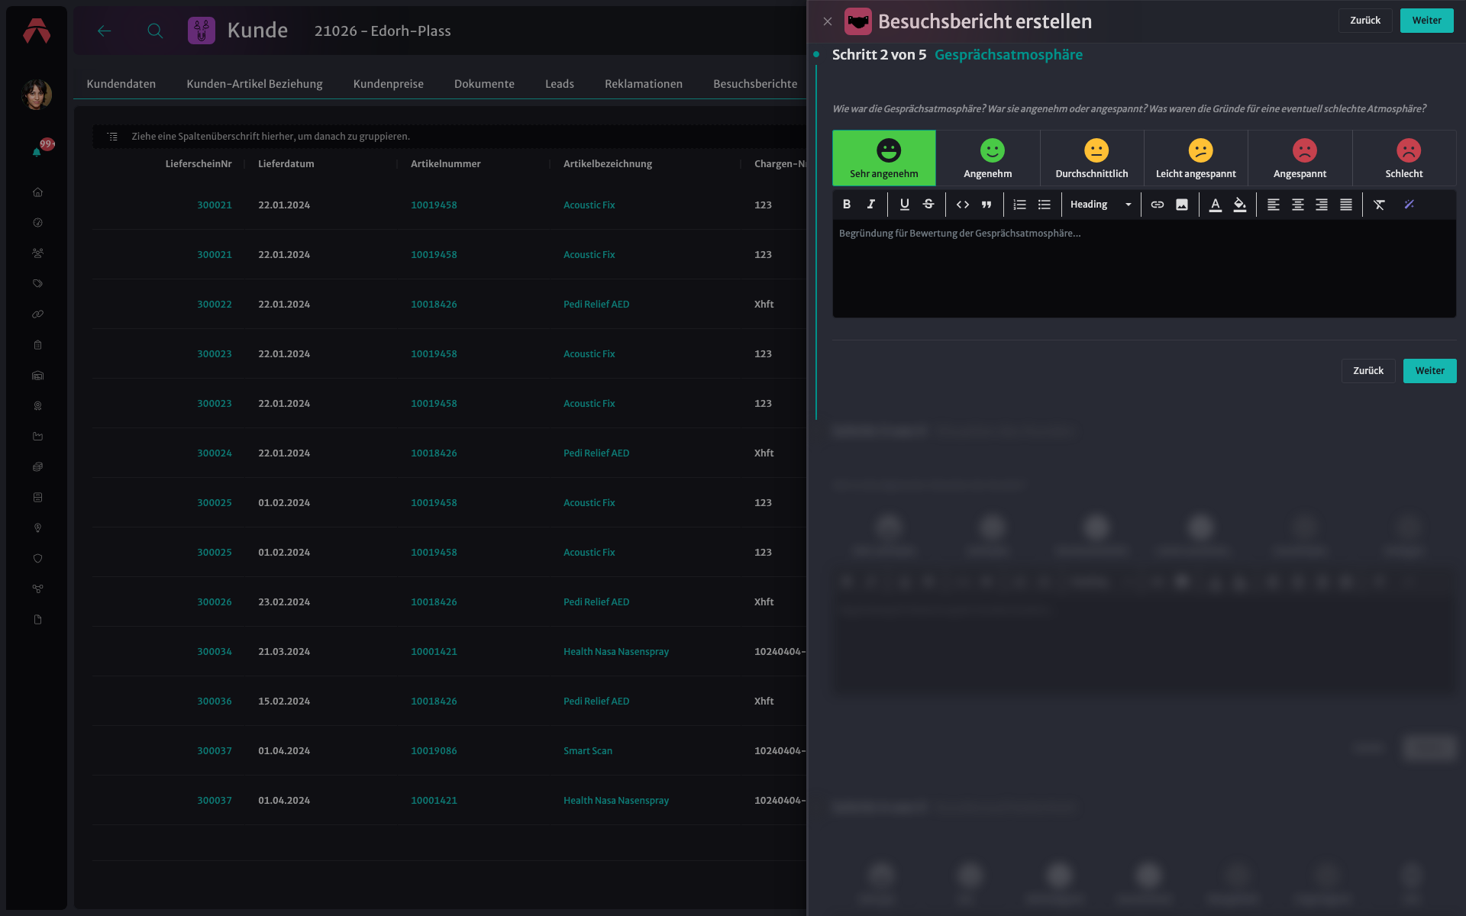
Task: Open the Smart Scan article link
Action: coord(588,751)
